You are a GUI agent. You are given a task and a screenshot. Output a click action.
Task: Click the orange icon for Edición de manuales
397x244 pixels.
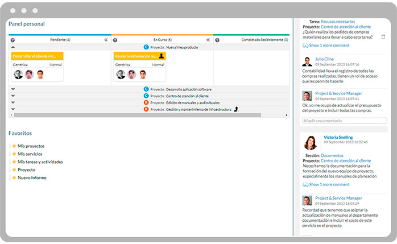point(146,102)
